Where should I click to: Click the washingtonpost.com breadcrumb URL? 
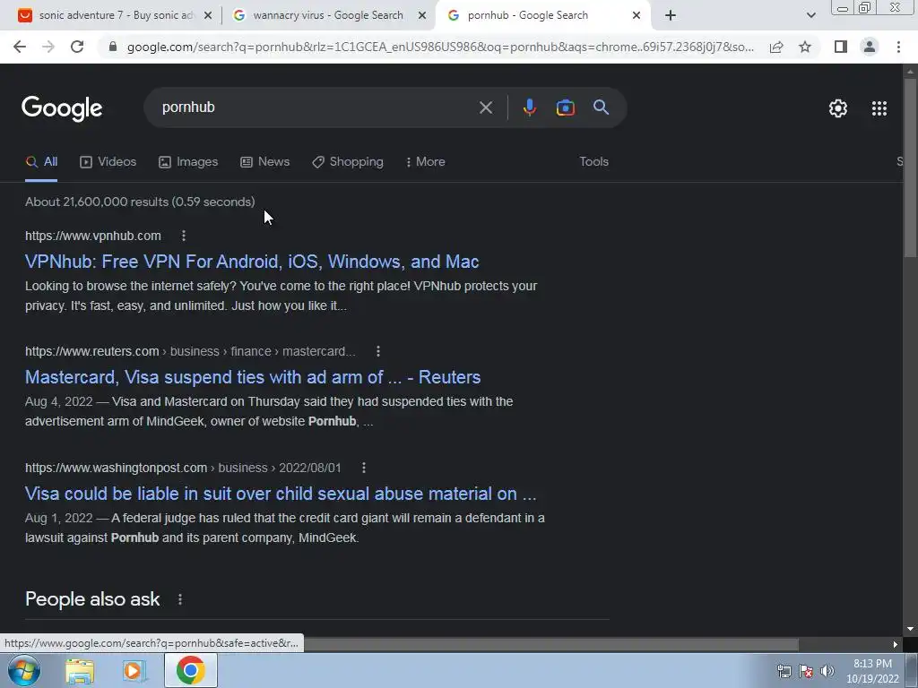click(x=183, y=468)
